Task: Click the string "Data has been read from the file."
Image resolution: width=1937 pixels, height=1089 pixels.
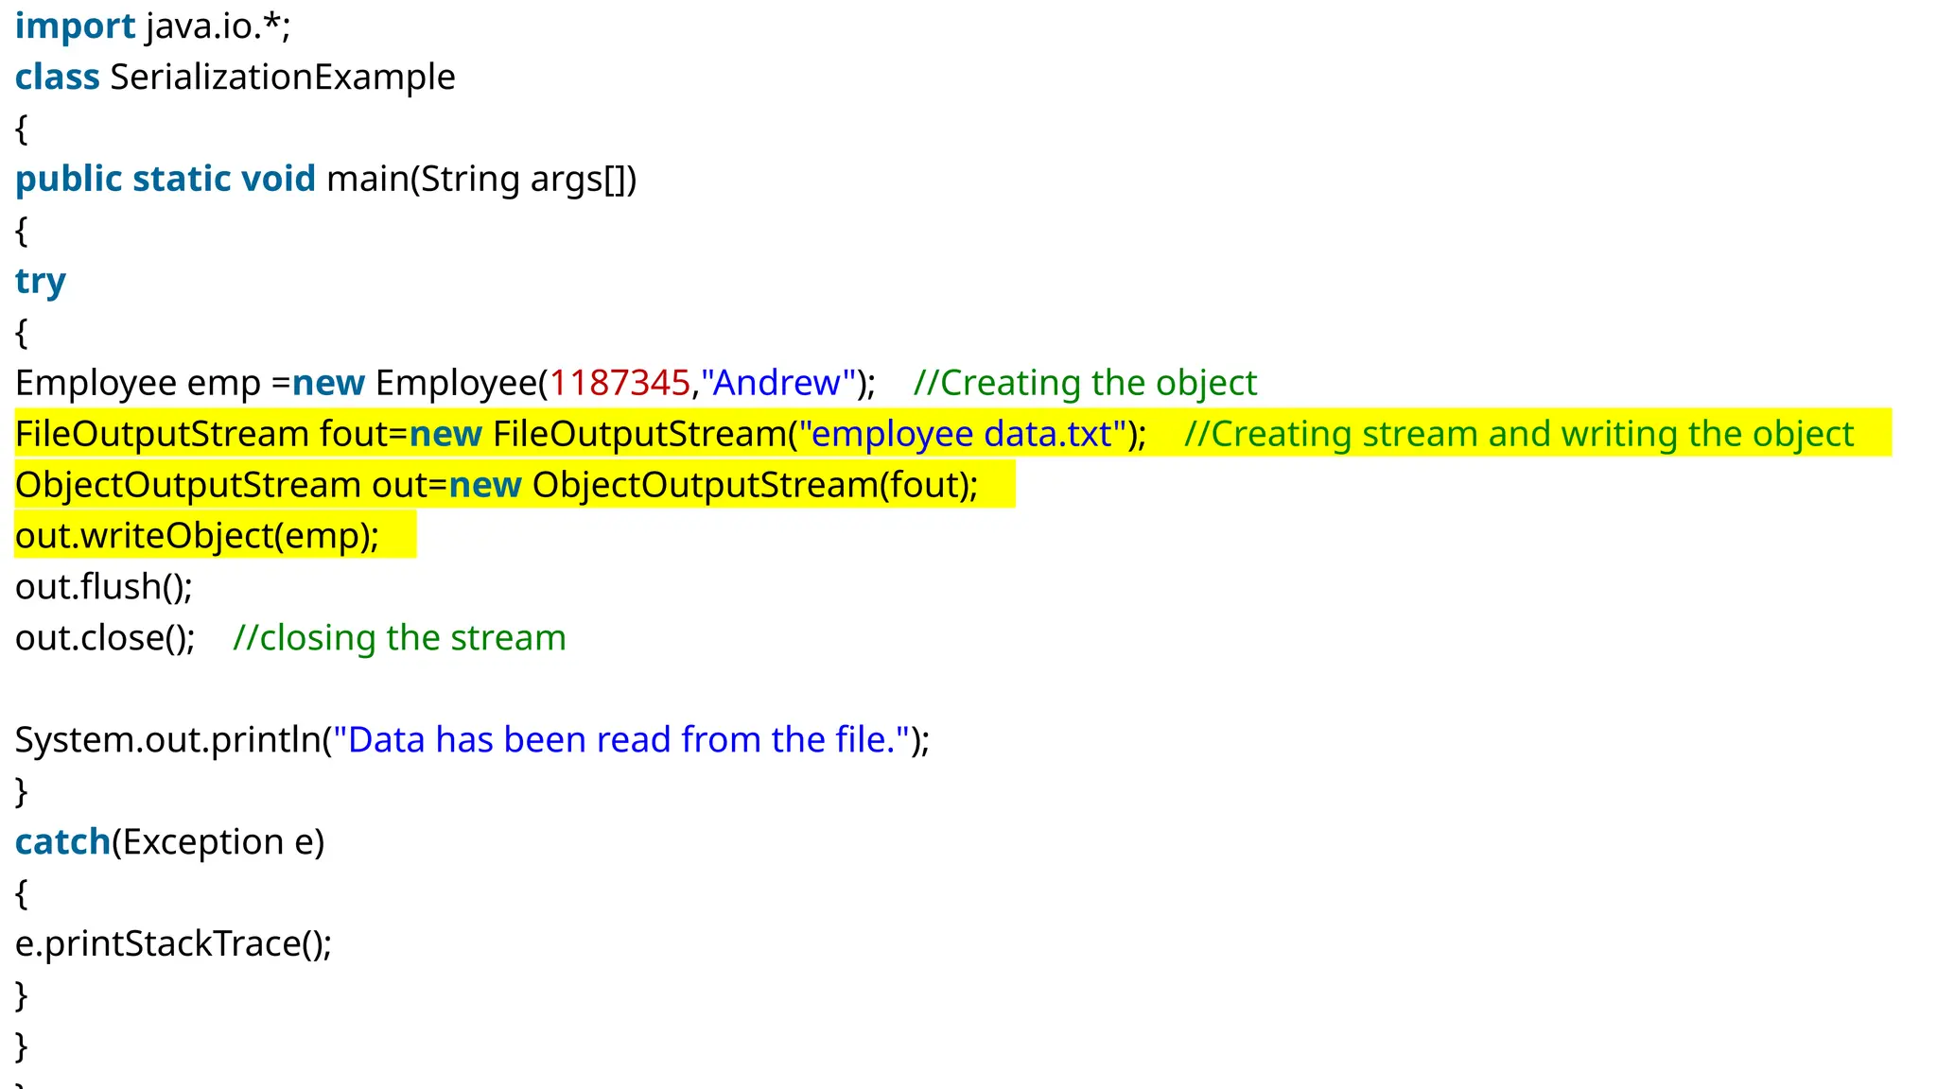Action: coord(621,740)
